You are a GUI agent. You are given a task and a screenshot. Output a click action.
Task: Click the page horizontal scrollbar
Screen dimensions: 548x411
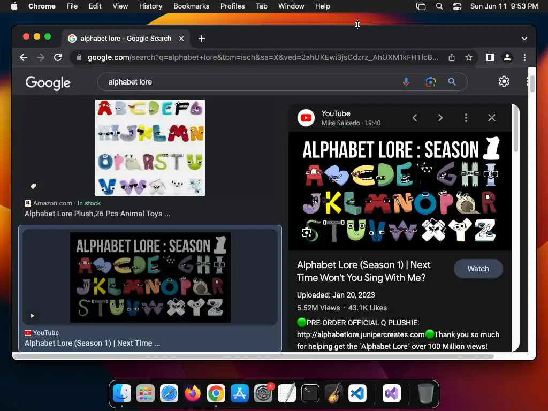[254, 356]
